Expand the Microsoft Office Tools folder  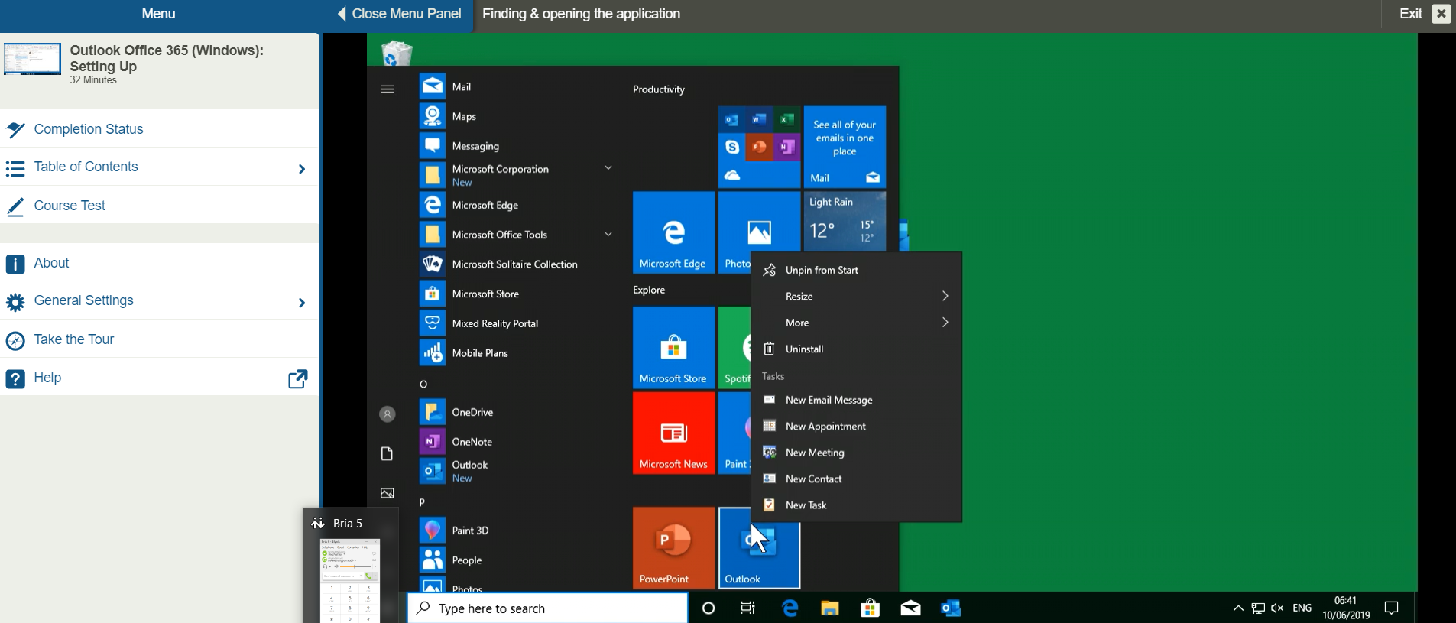(608, 235)
